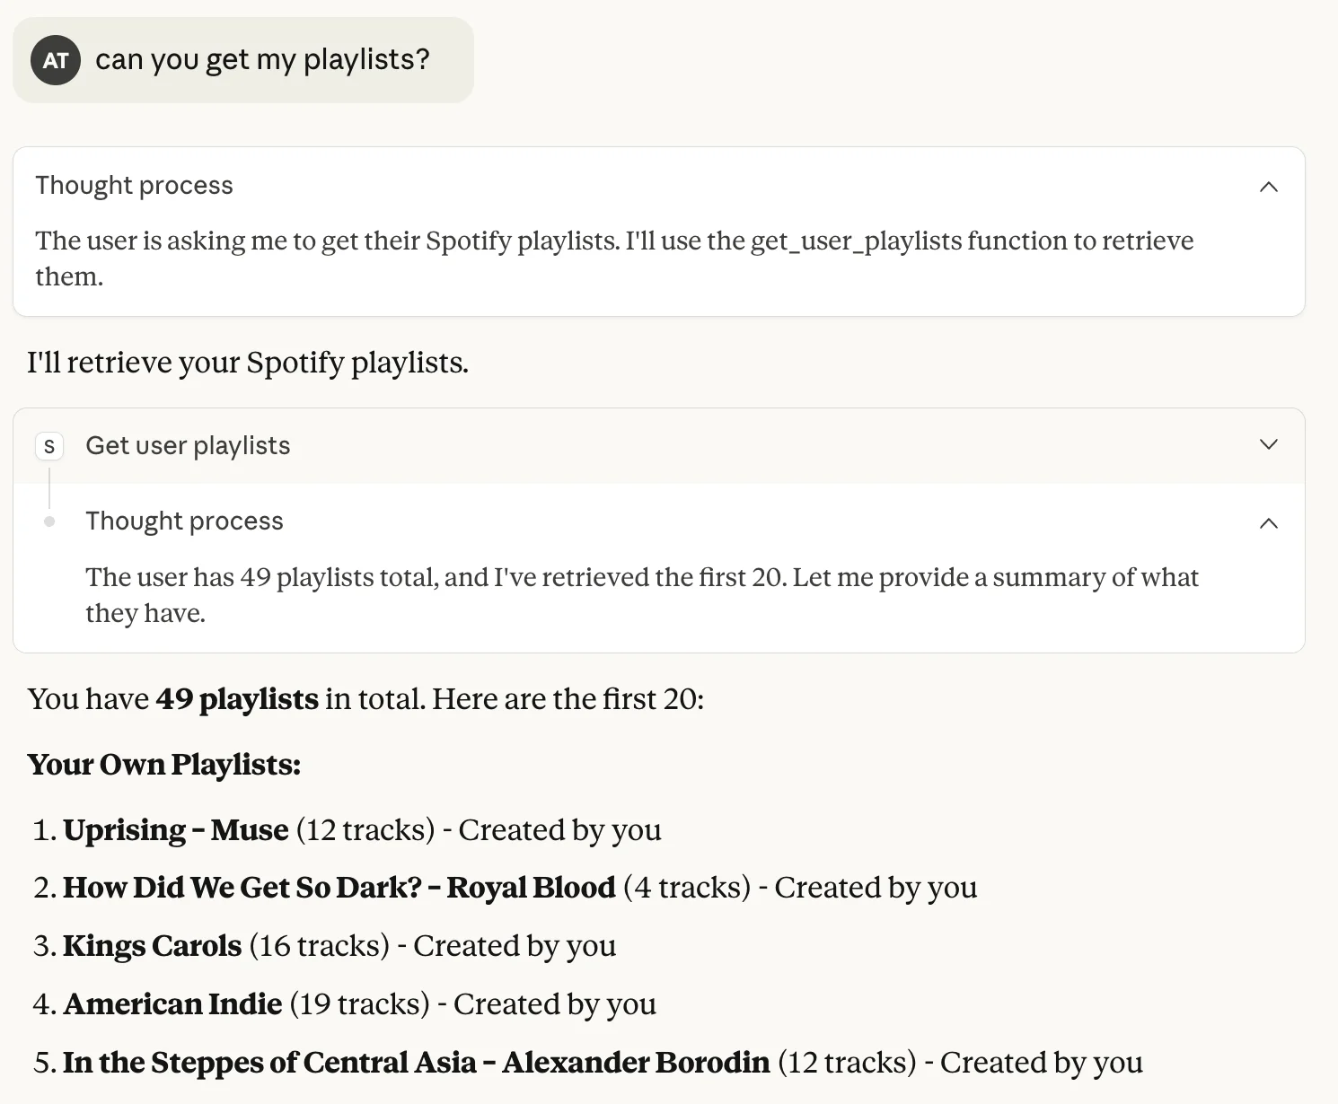The image size is (1338, 1104).
Task: Collapse the first Thought process panel chevron
Action: 1268,187
